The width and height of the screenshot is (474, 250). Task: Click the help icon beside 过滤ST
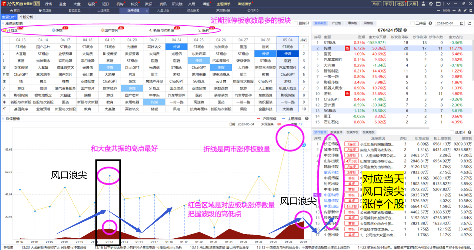[469, 132]
